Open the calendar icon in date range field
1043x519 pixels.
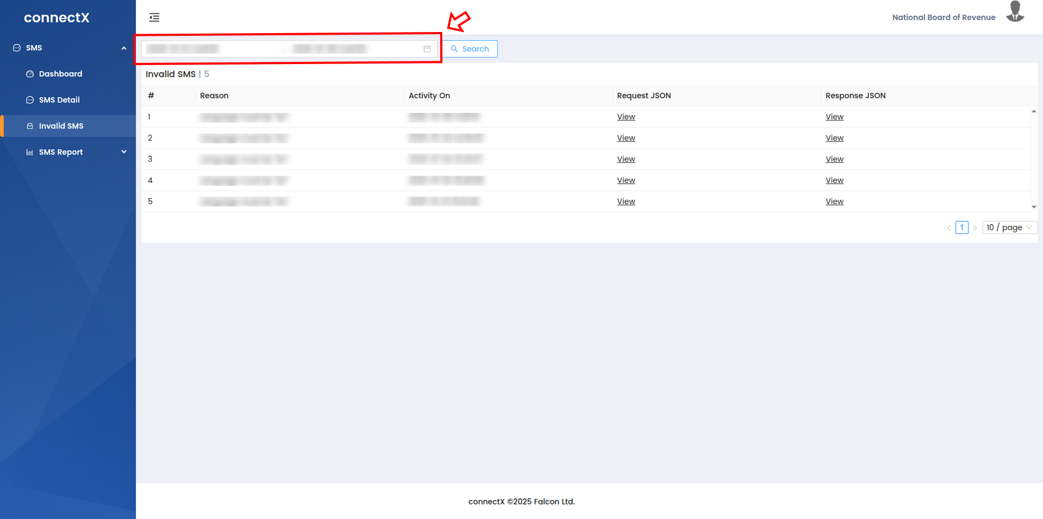[x=427, y=49]
